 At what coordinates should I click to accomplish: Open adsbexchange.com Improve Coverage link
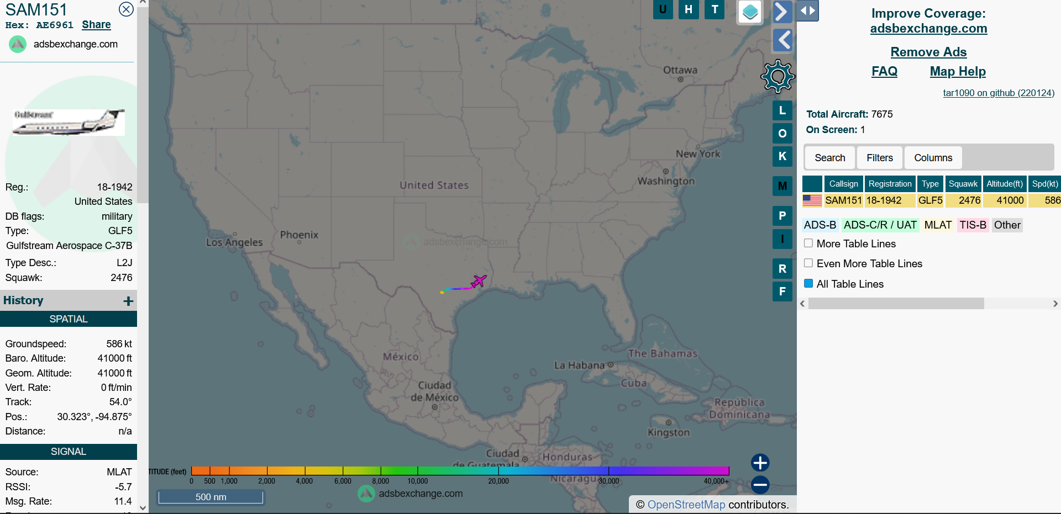point(928,29)
